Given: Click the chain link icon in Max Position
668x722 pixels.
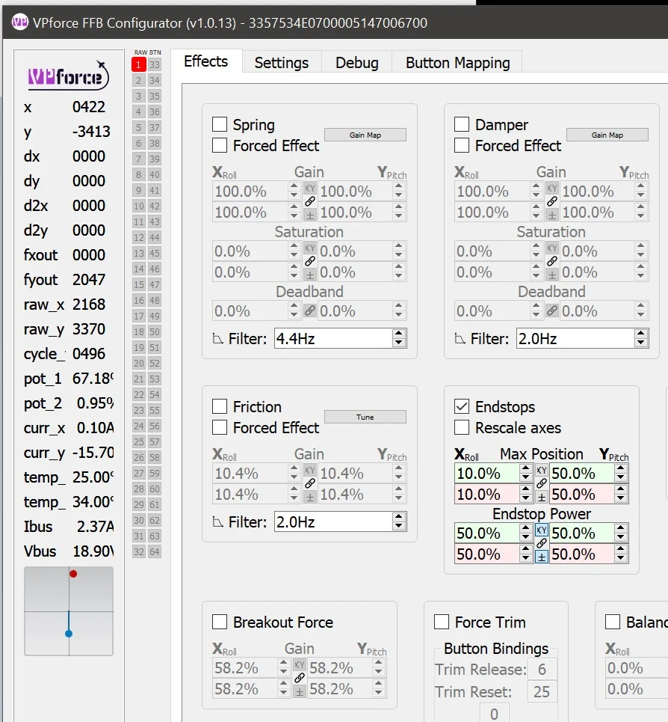Looking at the screenshot, I should point(542,483).
